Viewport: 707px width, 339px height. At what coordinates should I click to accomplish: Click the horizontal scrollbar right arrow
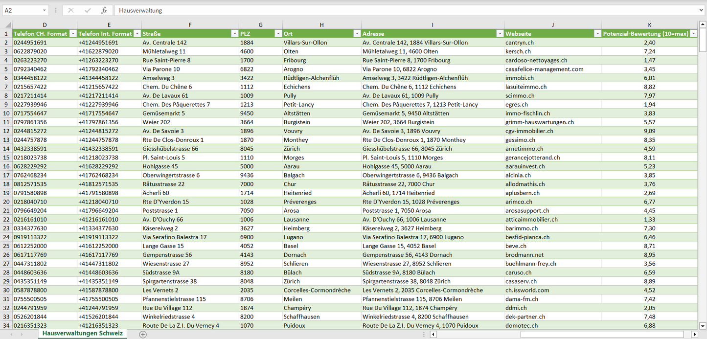pos(694,334)
